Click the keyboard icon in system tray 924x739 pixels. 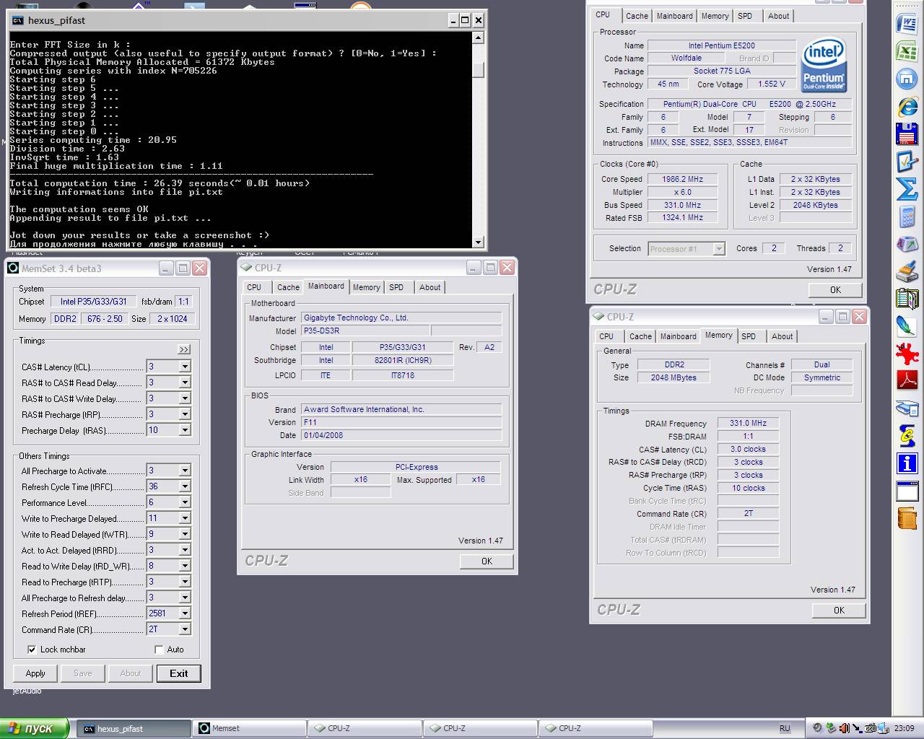coord(871,728)
